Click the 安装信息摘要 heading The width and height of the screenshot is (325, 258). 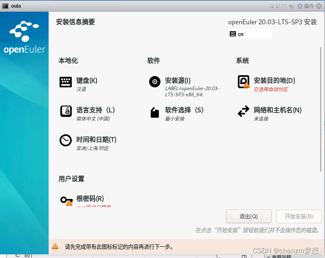pos(75,22)
